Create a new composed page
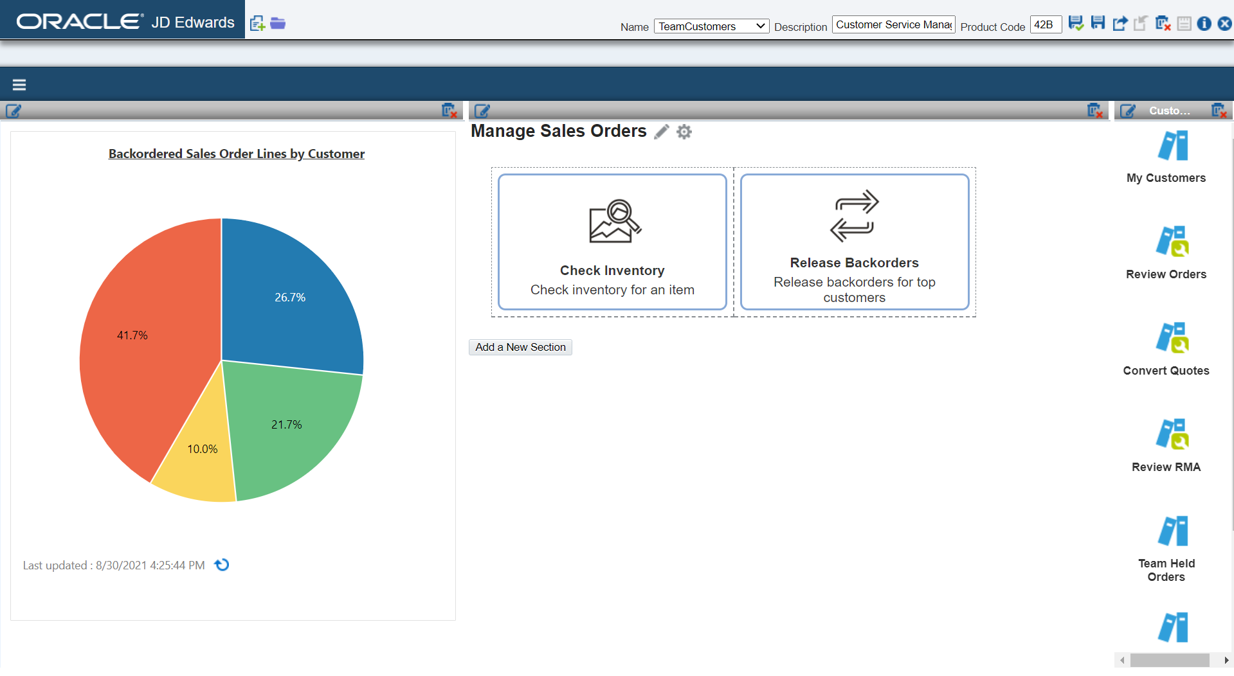This screenshot has width=1234, height=676. click(x=257, y=23)
